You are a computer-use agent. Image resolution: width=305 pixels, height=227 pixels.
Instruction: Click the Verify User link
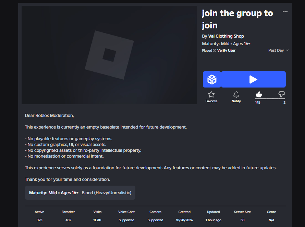227,51
